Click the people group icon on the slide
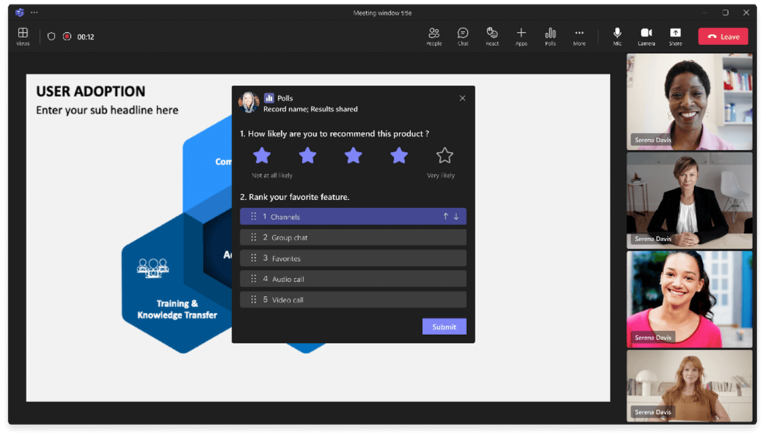Screen dimensions: 765x437 [x=152, y=268]
